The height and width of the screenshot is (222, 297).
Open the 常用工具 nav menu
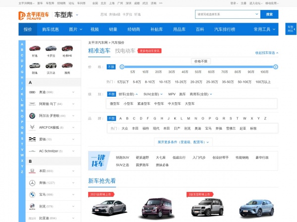[264, 29]
